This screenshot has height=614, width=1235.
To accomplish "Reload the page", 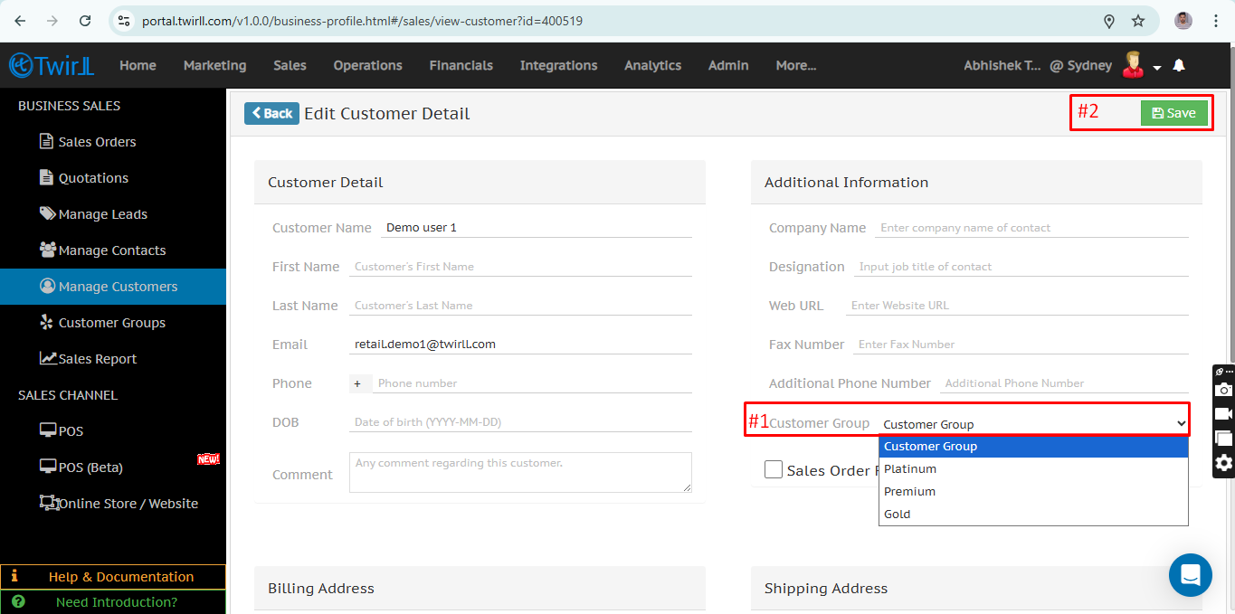I will pos(85,21).
